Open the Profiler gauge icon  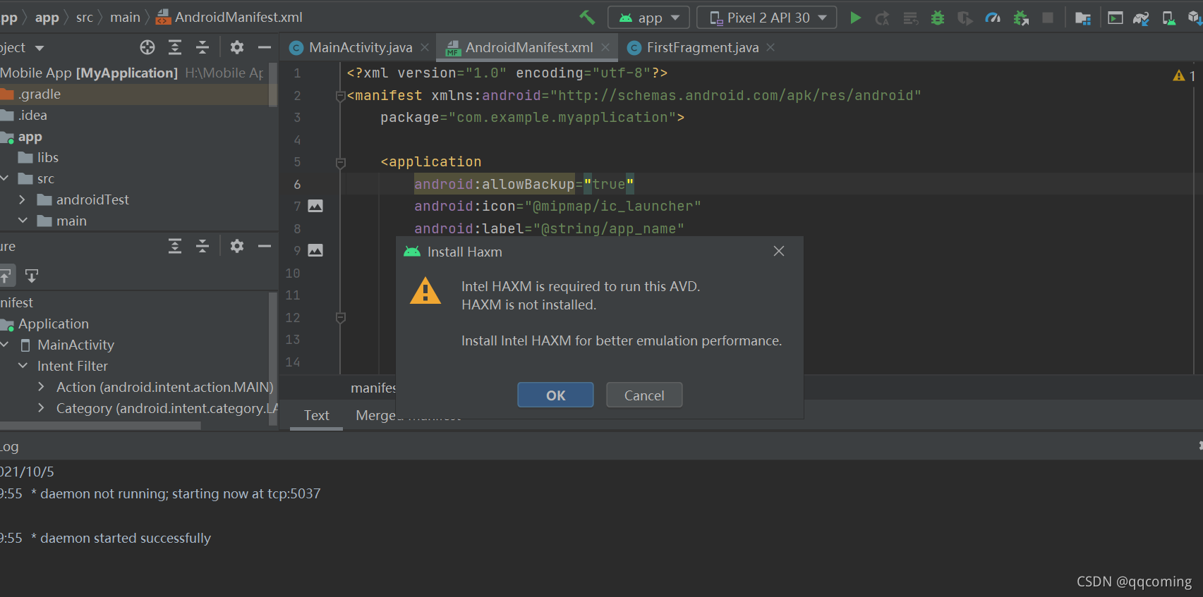coord(993,18)
